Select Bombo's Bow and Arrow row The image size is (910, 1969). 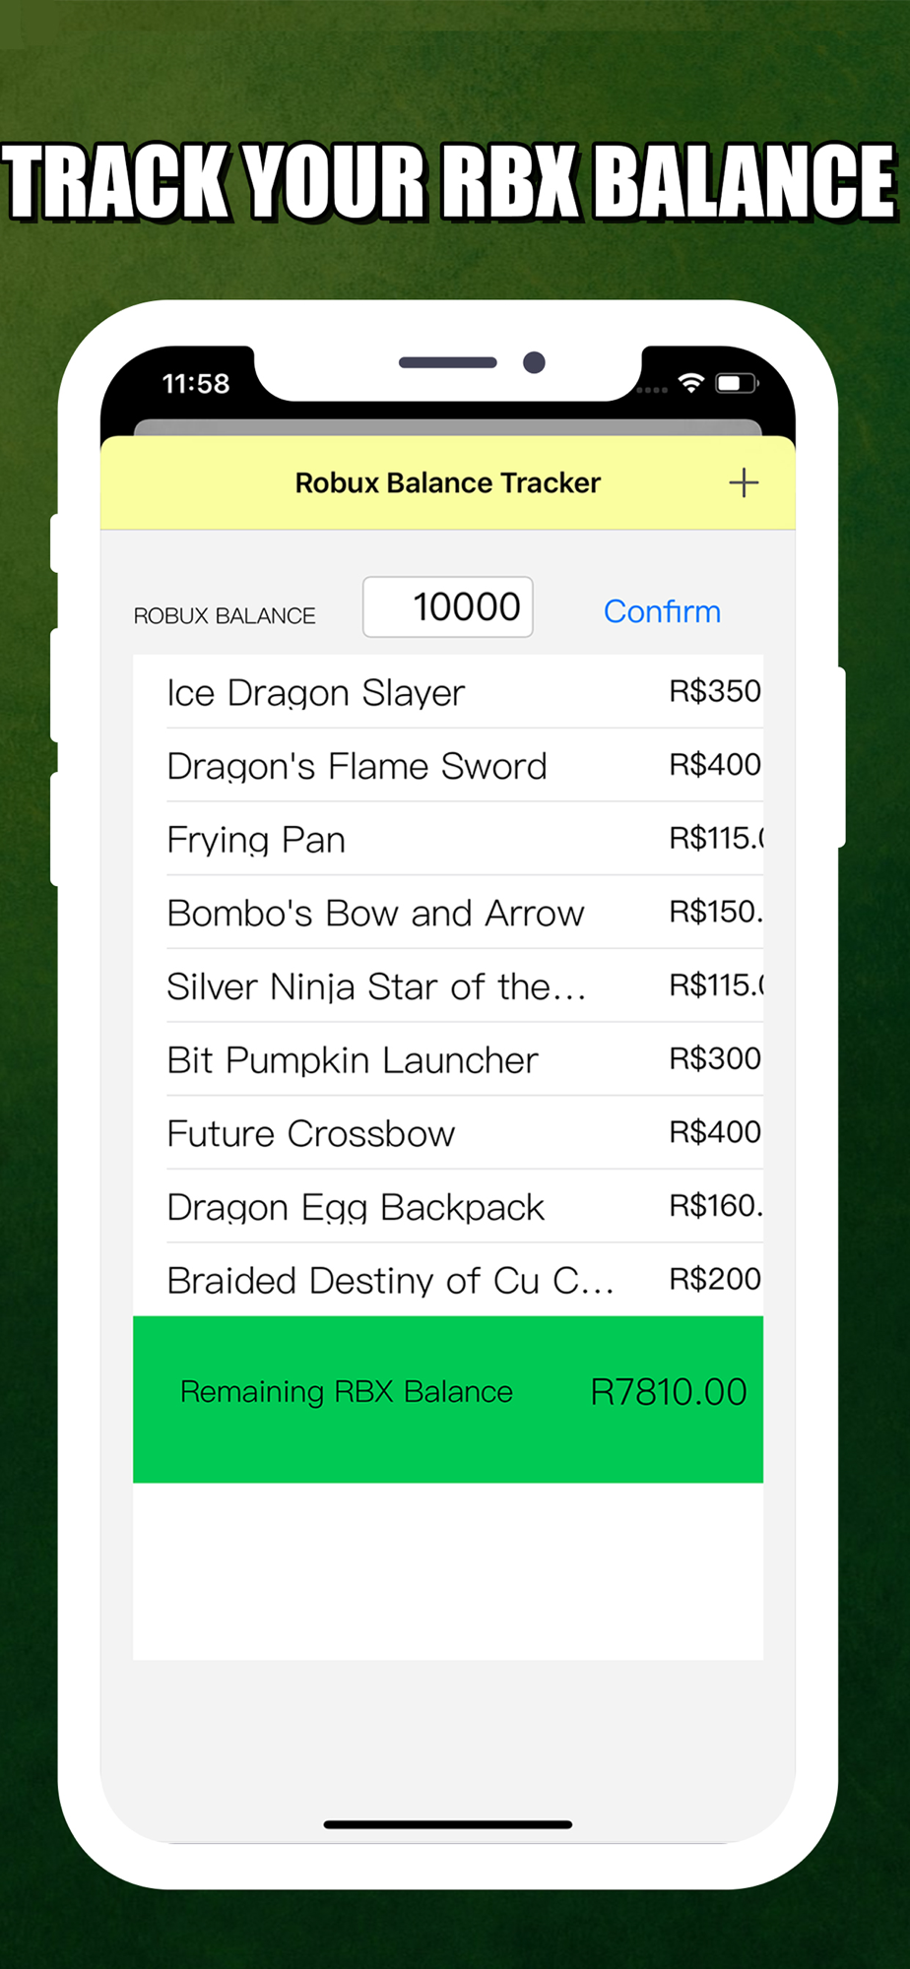click(x=448, y=913)
